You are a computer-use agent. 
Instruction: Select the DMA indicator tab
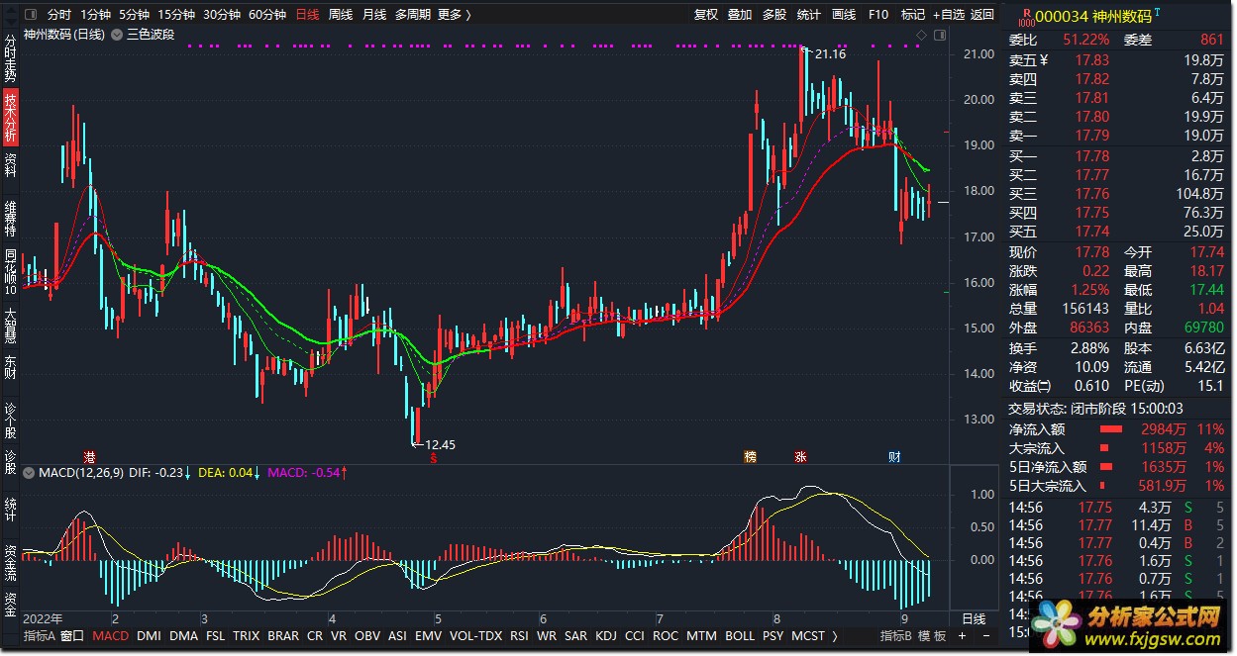(183, 636)
